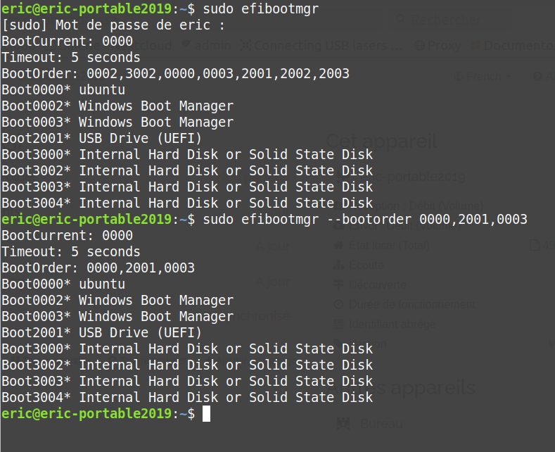Click the globe icon beside Proxy
Screen dimensions: 555x452
[419, 46]
